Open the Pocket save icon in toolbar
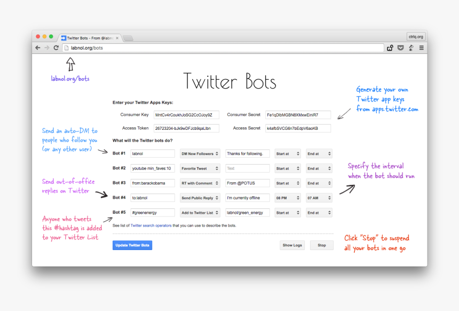Screen dimensions: 459x311 [x=401, y=48]
